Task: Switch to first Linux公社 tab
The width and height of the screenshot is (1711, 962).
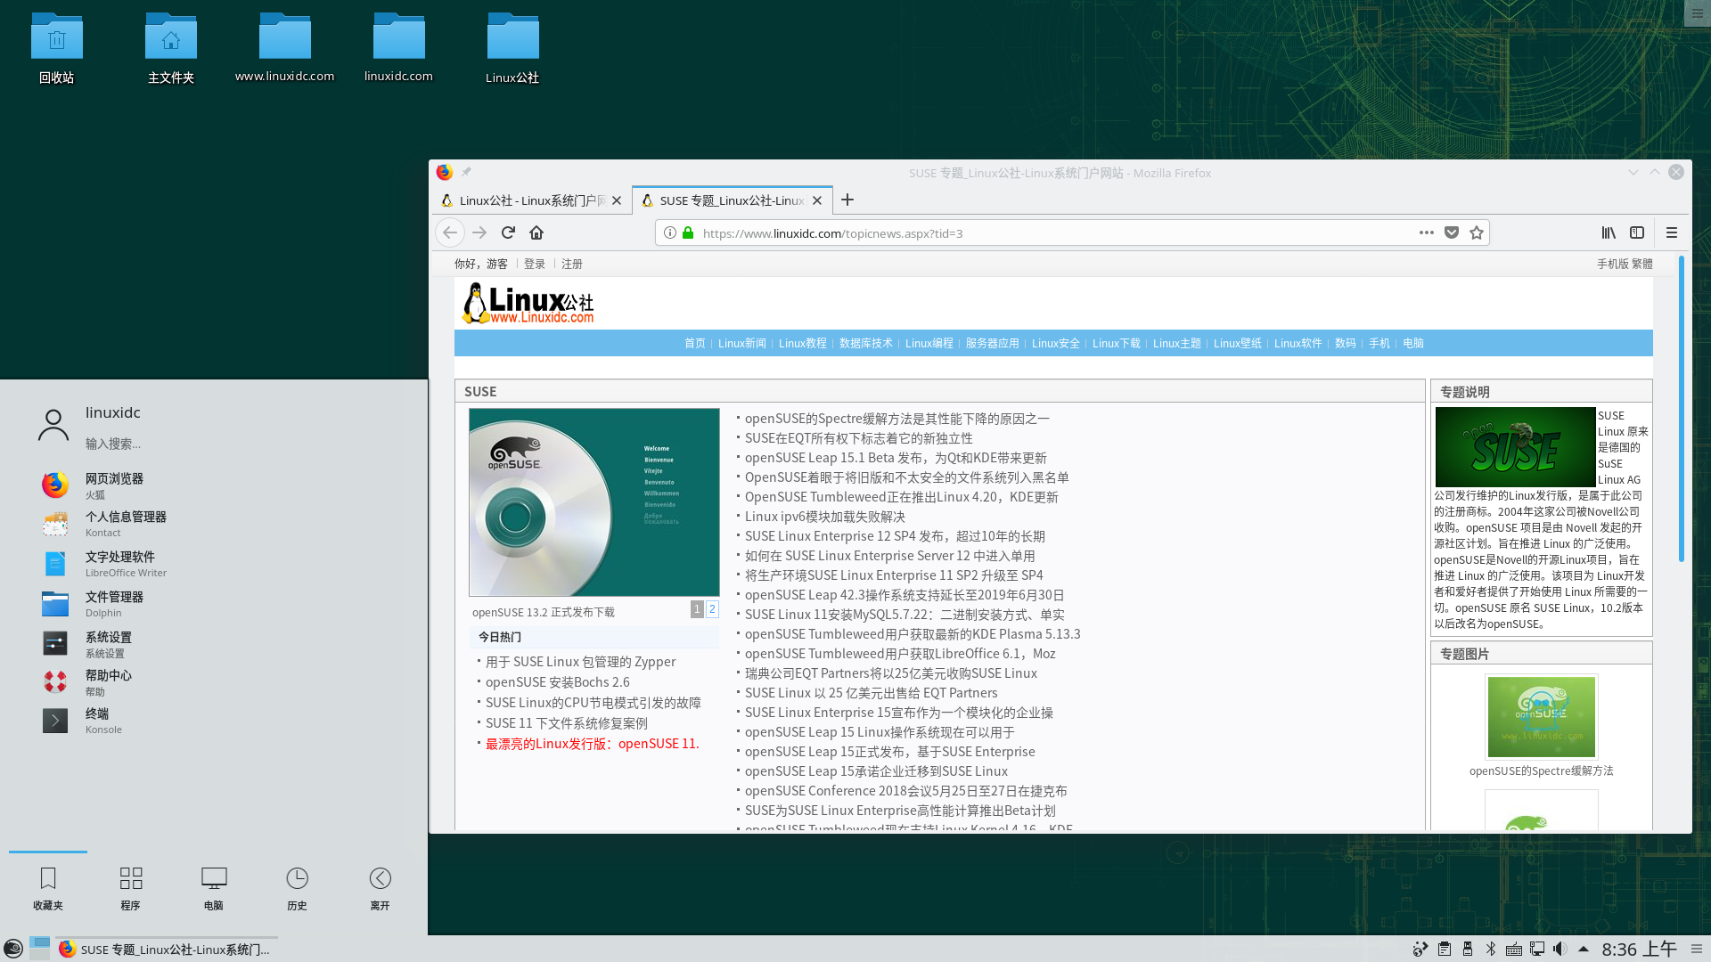Action: (x=526, y=200)
